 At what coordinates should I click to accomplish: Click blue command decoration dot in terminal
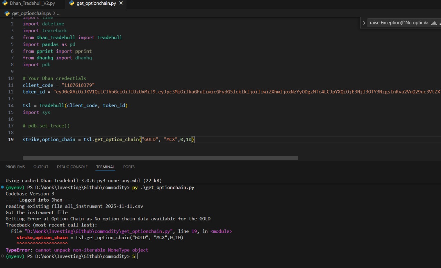click(2, 187)
